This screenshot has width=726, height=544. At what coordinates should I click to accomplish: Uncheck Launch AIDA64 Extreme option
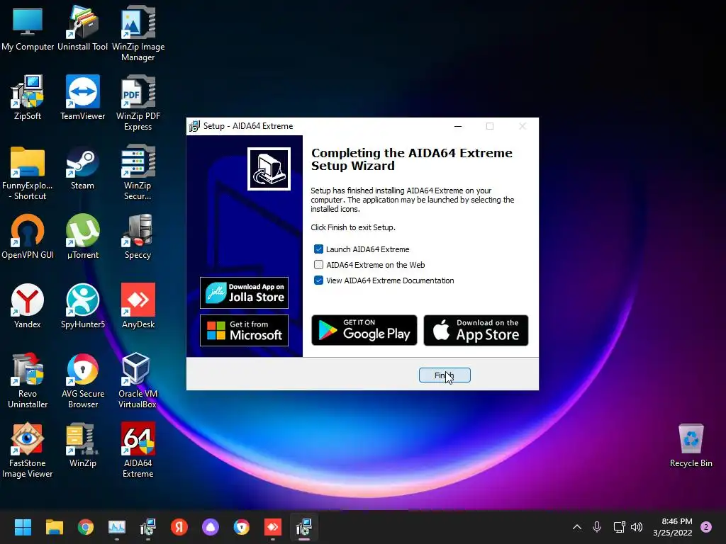318,249
